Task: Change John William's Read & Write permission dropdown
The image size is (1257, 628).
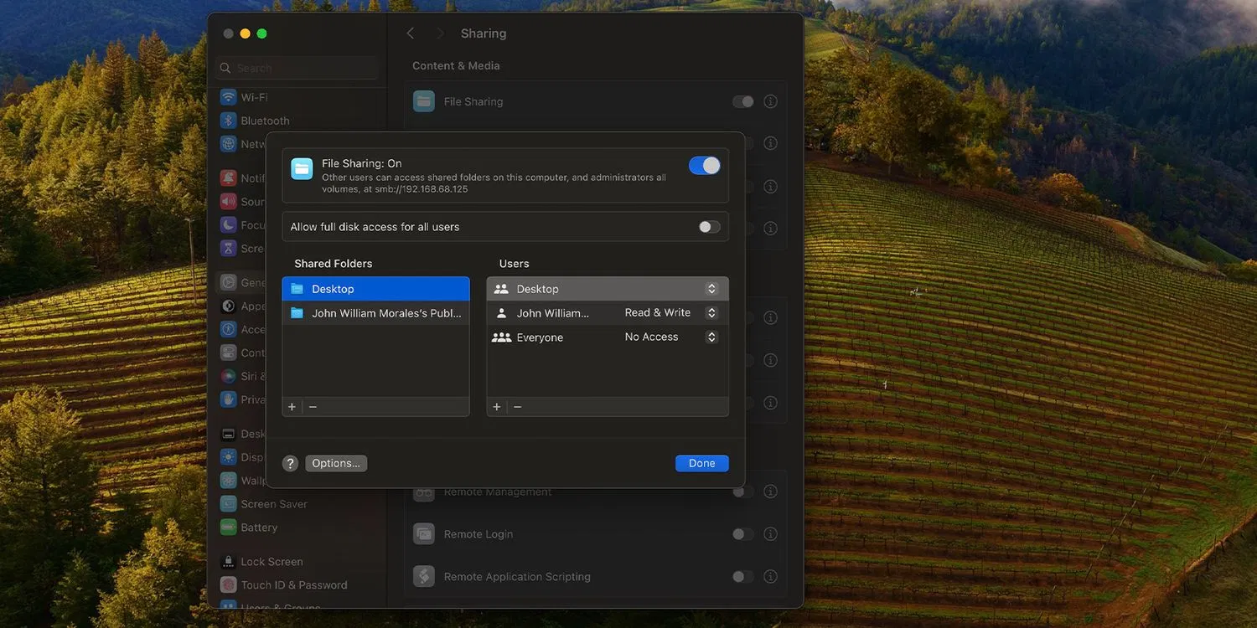Action: [711, 312]
